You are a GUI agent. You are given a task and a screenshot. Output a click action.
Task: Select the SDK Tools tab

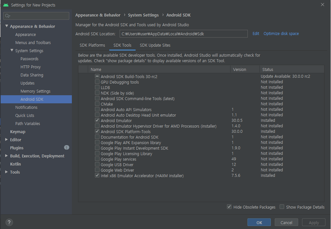122,45
